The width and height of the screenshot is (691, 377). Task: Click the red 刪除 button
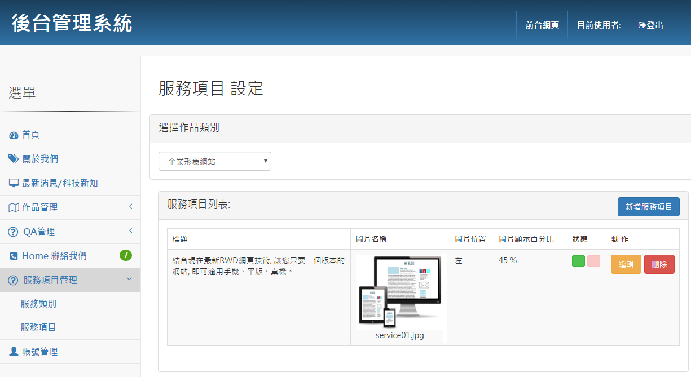[659, 264]
